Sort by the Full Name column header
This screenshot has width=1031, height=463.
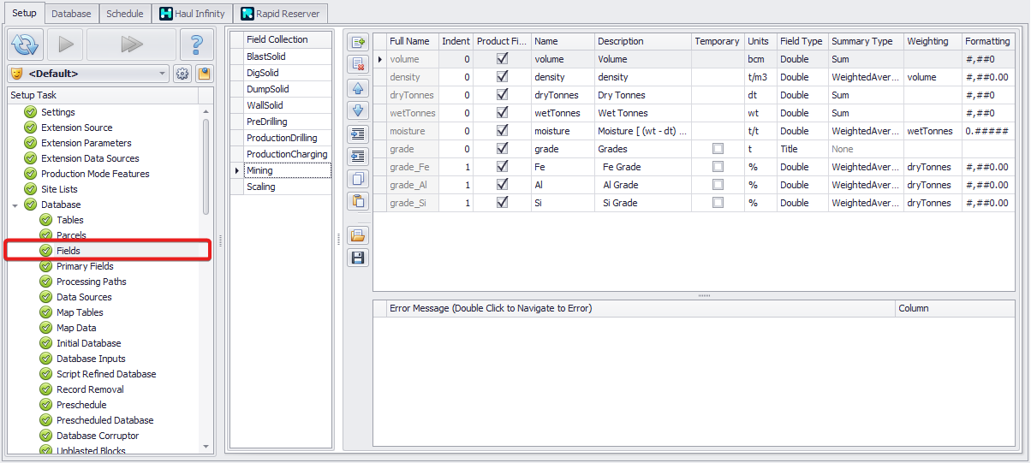[412, 41]
